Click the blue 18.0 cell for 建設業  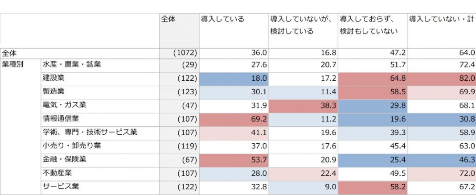click(234, 78)
